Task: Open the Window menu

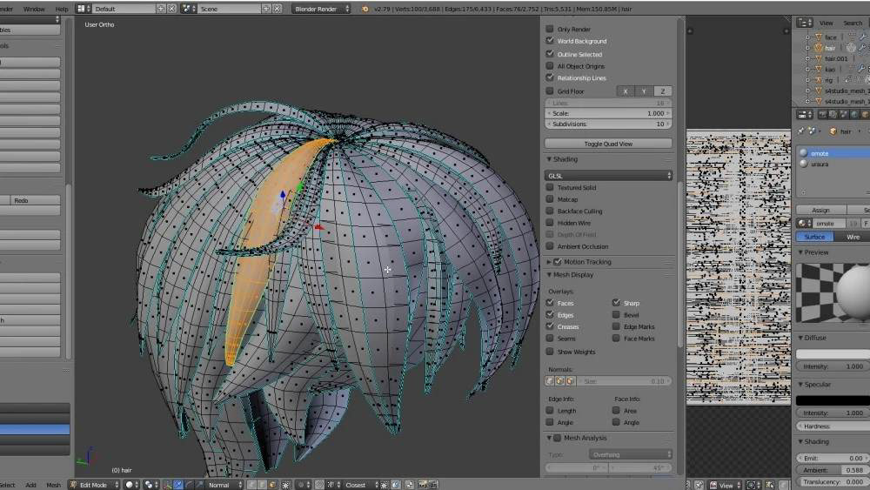Action: click(x=34, y=9)
